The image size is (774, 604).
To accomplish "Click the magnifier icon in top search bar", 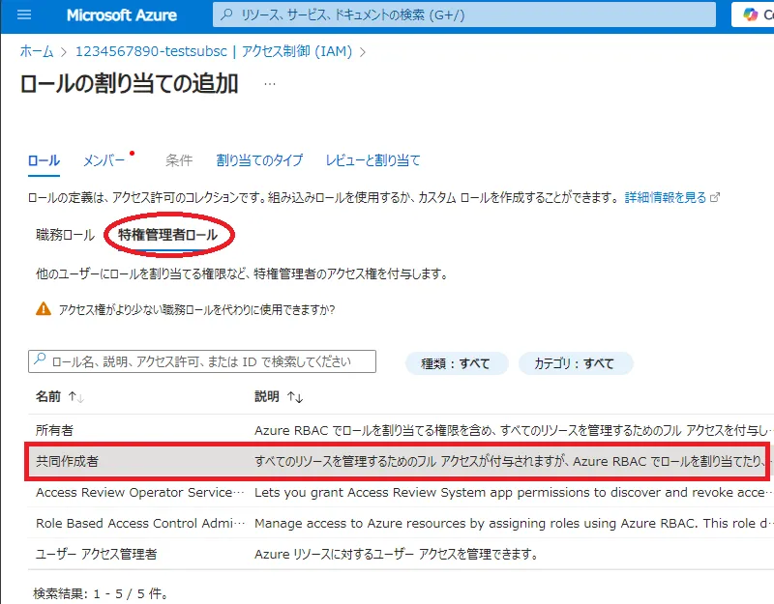I will pyautogui.click(x=226, y=15).
